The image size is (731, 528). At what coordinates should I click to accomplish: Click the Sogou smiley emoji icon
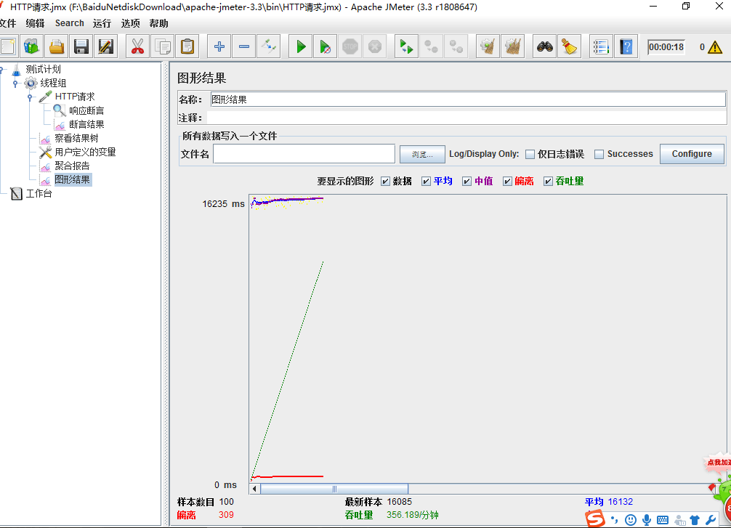click(630, 519)
